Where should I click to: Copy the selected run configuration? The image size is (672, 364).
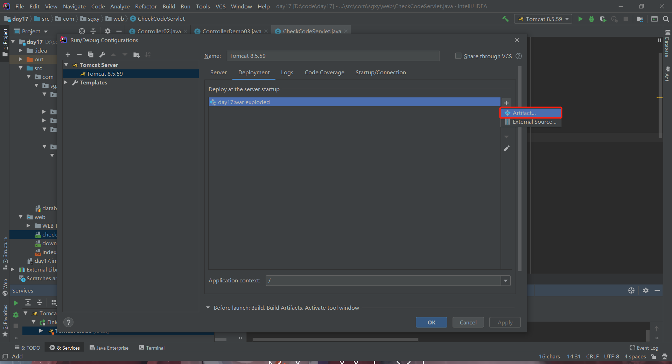tap(91, 55)
